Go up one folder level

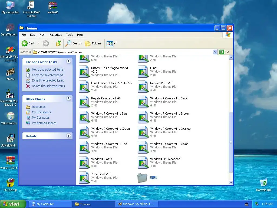point(59,43)
